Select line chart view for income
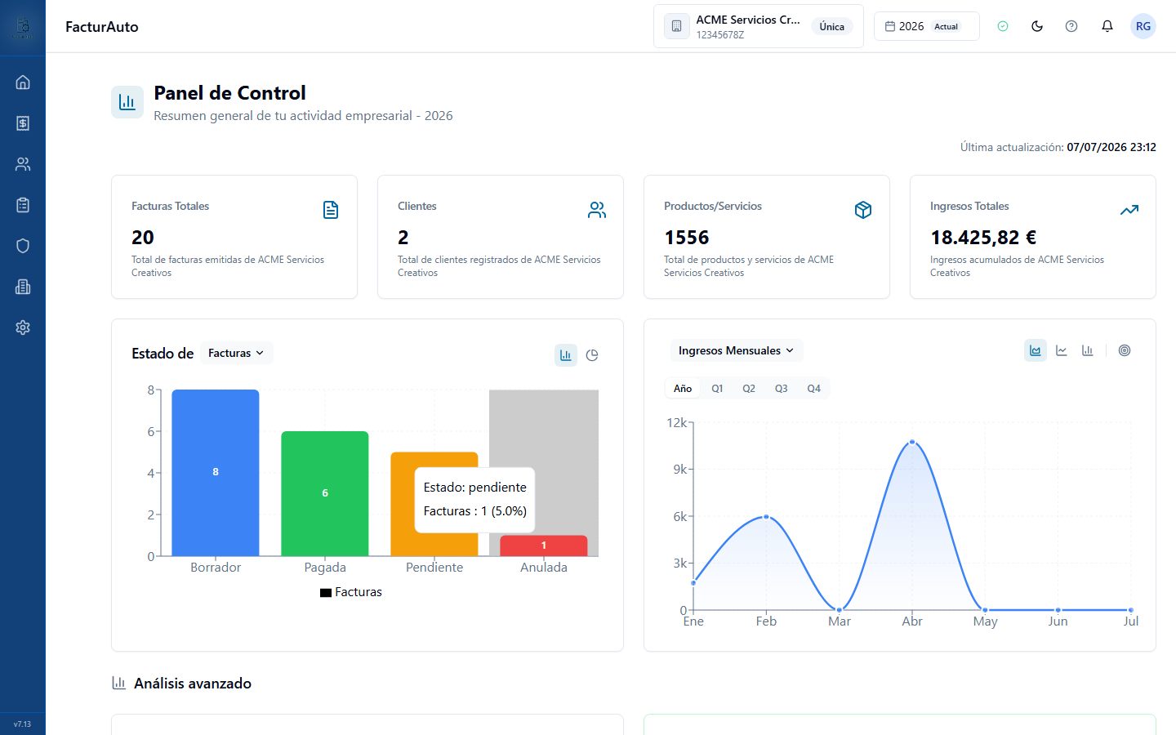Image resolution: width=1176 pixels, height=735 pixels. (x=1062, y=350)
